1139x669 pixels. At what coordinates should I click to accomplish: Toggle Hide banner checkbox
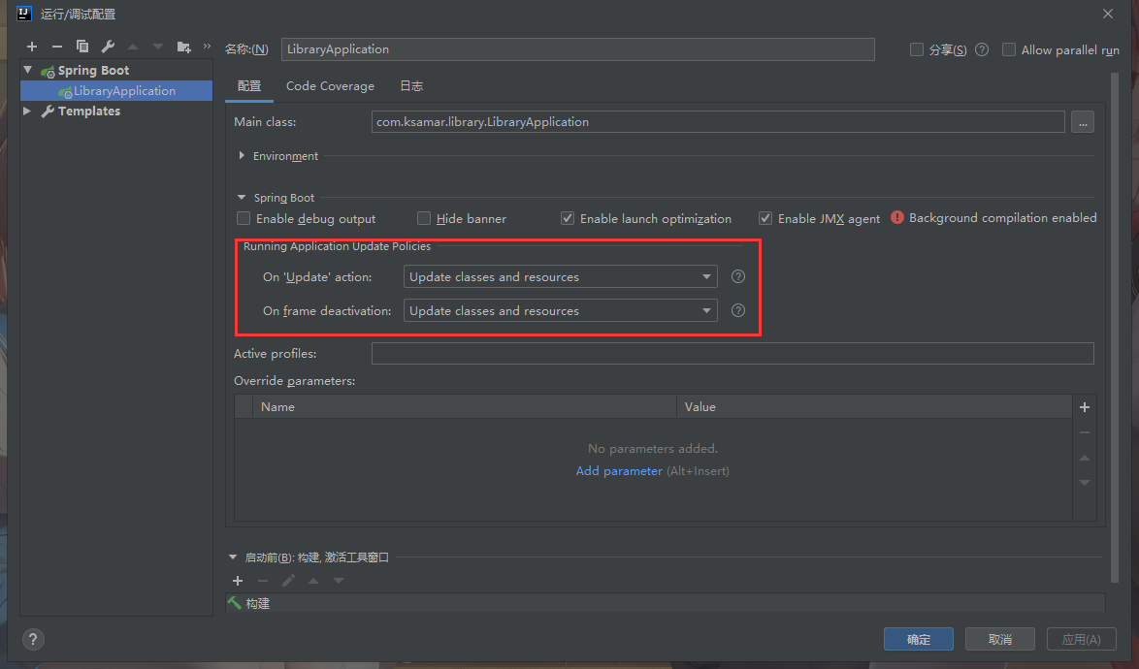[x=424, y=218]
